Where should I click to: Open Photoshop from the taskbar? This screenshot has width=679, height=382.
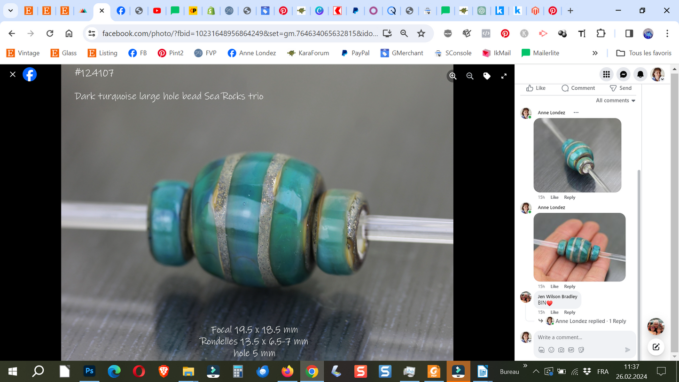[x=89, y=372]
